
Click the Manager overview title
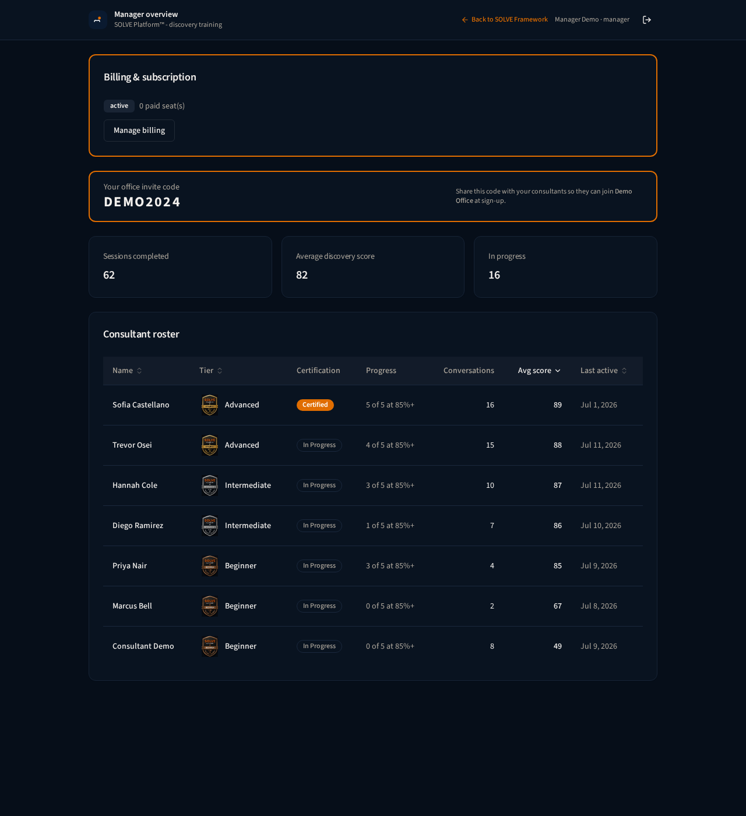tap(146, 15)
